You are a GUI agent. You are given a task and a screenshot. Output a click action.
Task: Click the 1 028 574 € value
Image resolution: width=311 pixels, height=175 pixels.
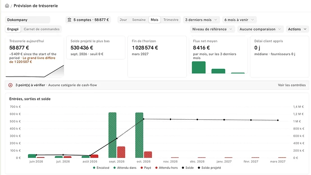point(145,48)
